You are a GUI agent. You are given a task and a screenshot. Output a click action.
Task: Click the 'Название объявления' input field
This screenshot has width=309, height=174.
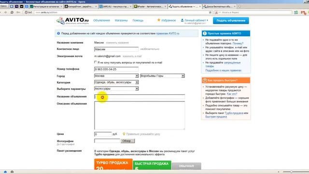(140, 97)
